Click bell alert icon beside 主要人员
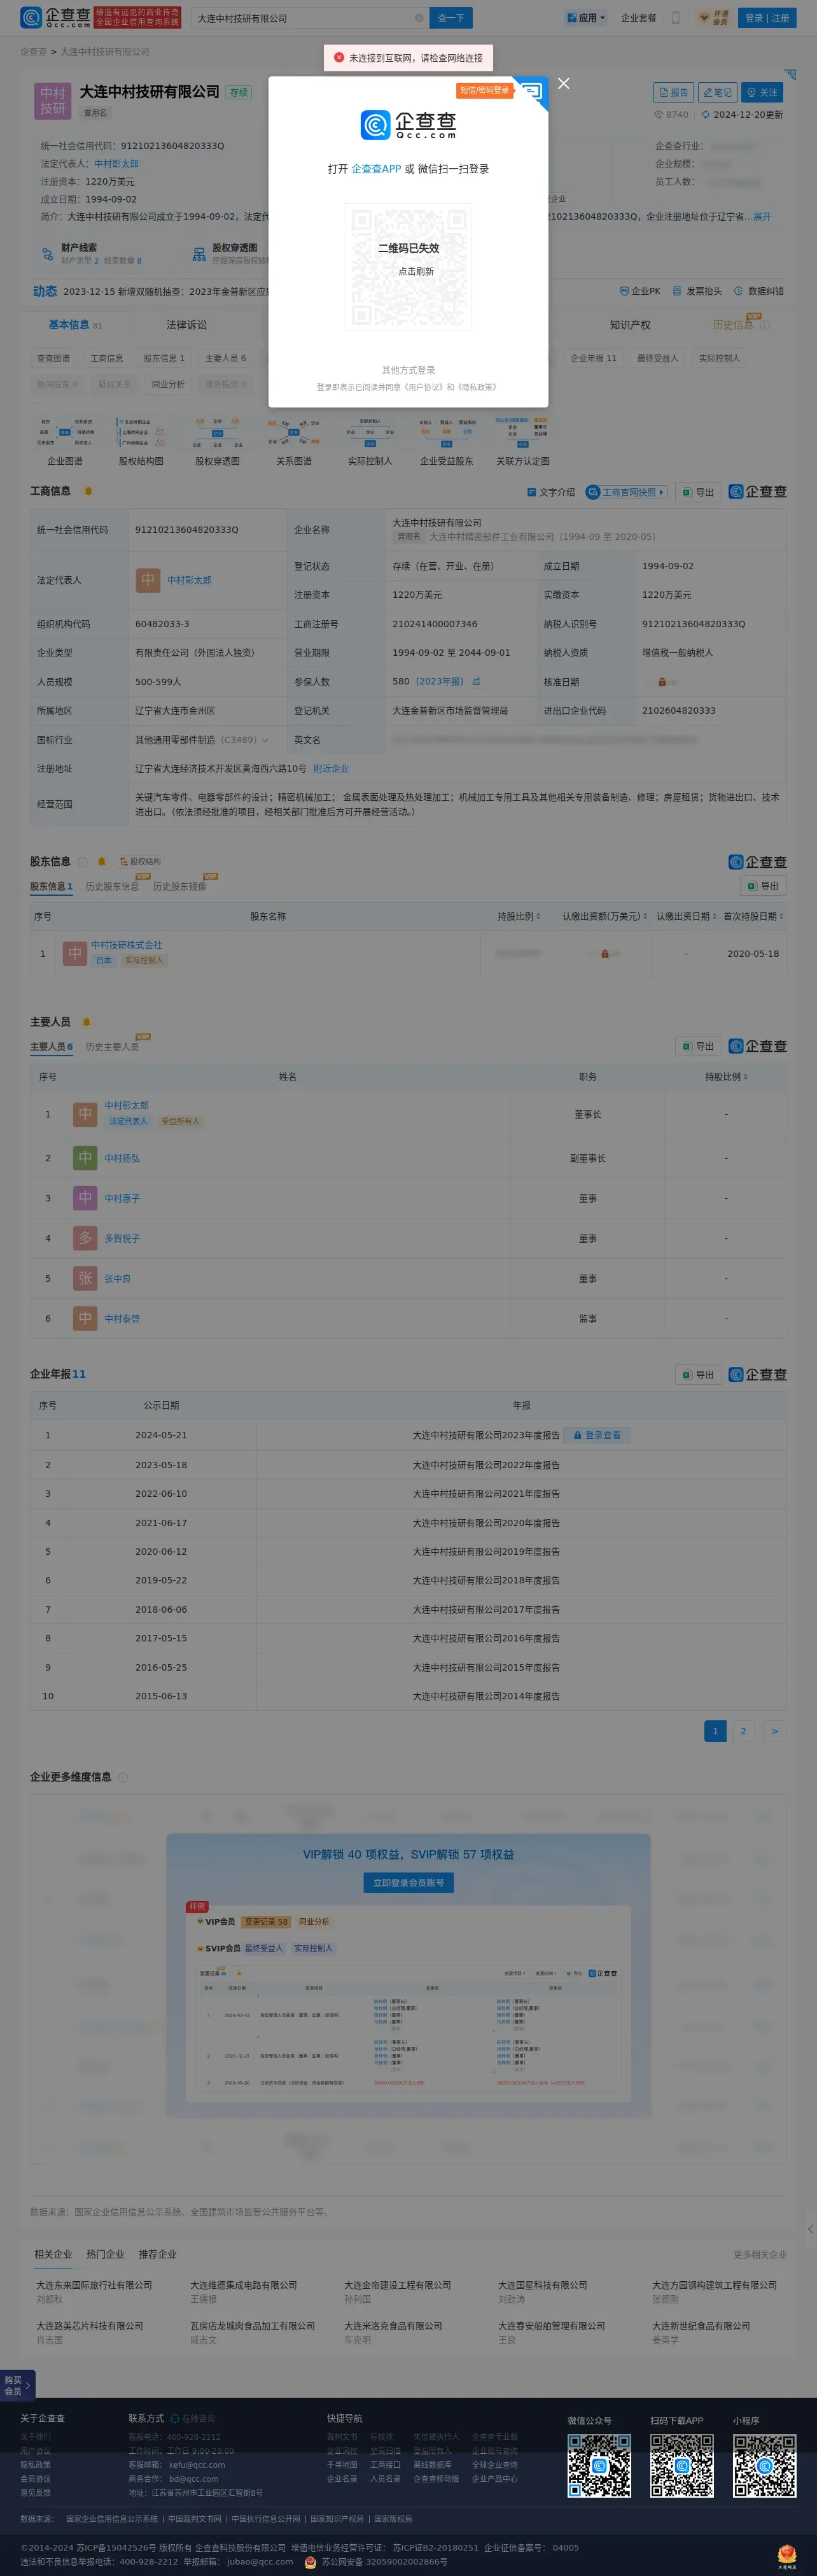 pos(86,1022)
